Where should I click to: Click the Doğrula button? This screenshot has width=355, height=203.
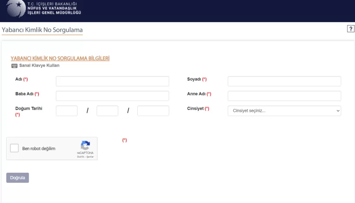tap(18, 178)
